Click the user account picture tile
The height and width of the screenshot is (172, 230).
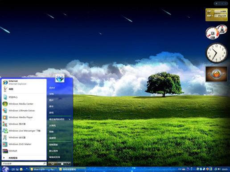(60, 78)
